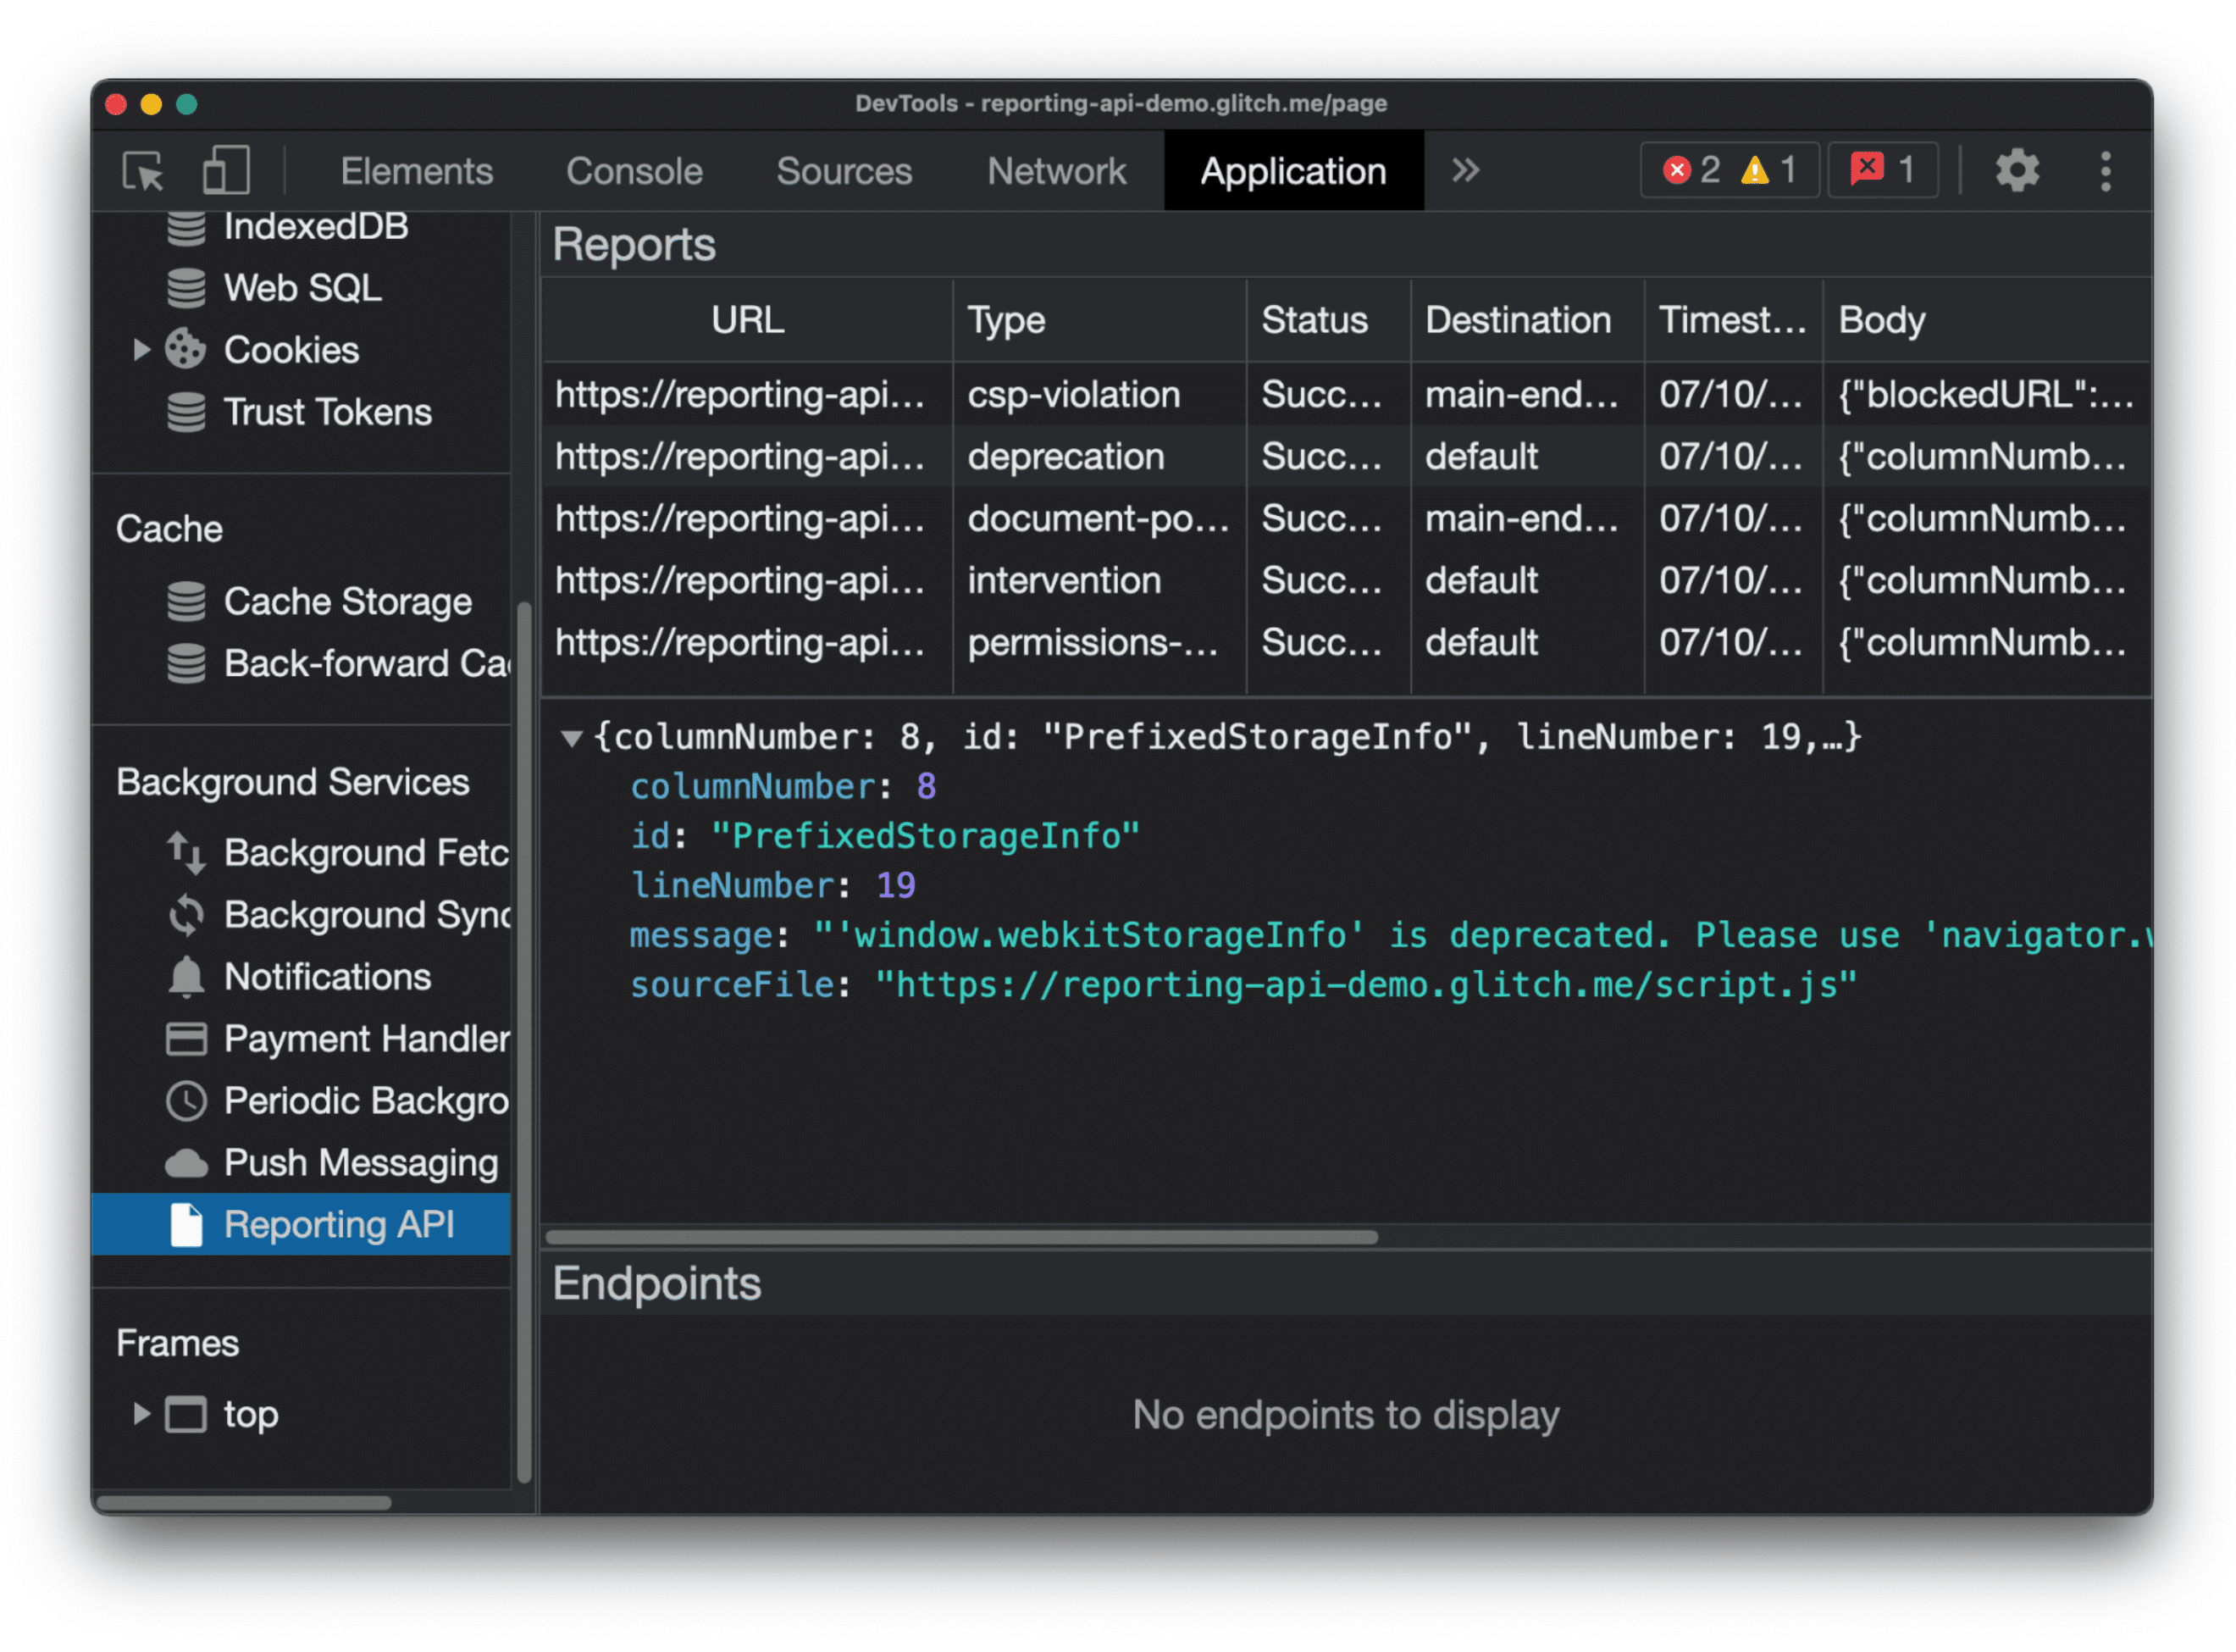Screen dimensions: 2236x1652
Task: Click the overflow chevron next to tabs
Action: [1465, 169]
